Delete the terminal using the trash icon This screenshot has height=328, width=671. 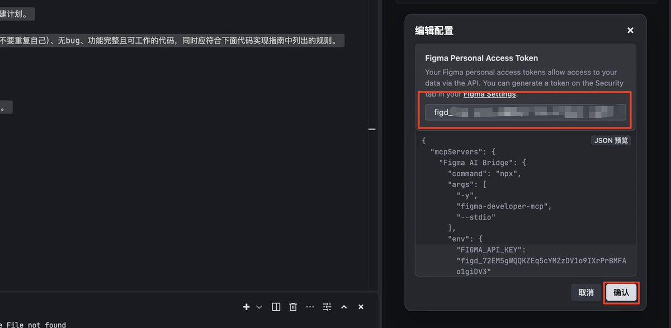point(293,307)
